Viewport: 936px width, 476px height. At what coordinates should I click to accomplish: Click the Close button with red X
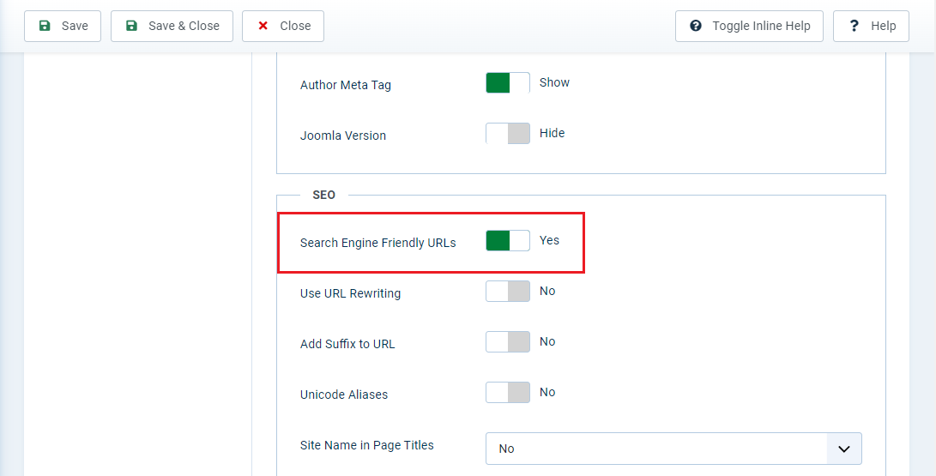(283, 27)
